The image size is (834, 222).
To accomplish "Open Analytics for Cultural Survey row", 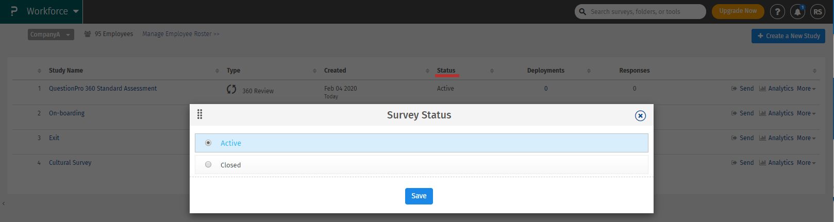I will point(776,163).
